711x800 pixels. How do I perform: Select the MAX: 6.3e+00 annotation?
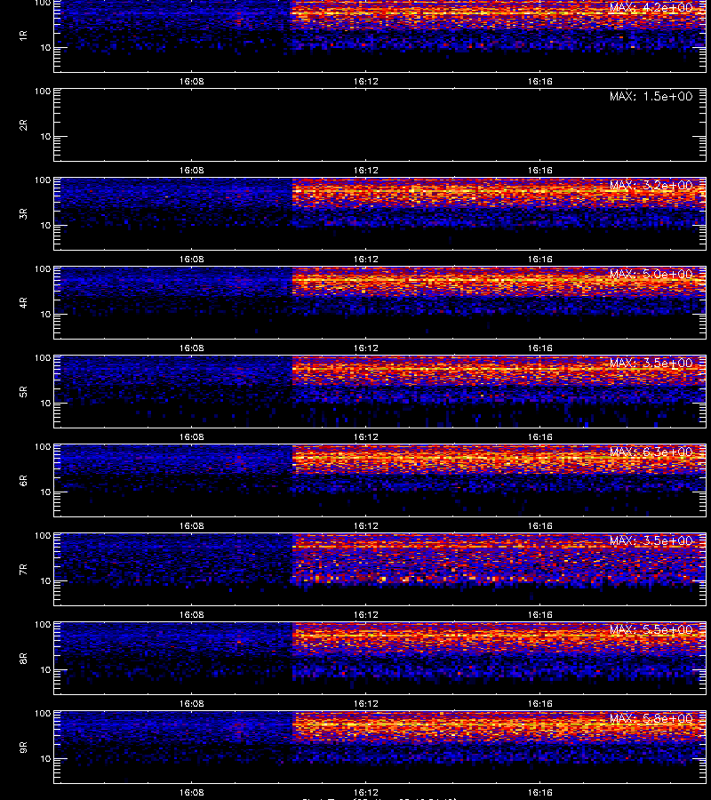pos(651,452)
